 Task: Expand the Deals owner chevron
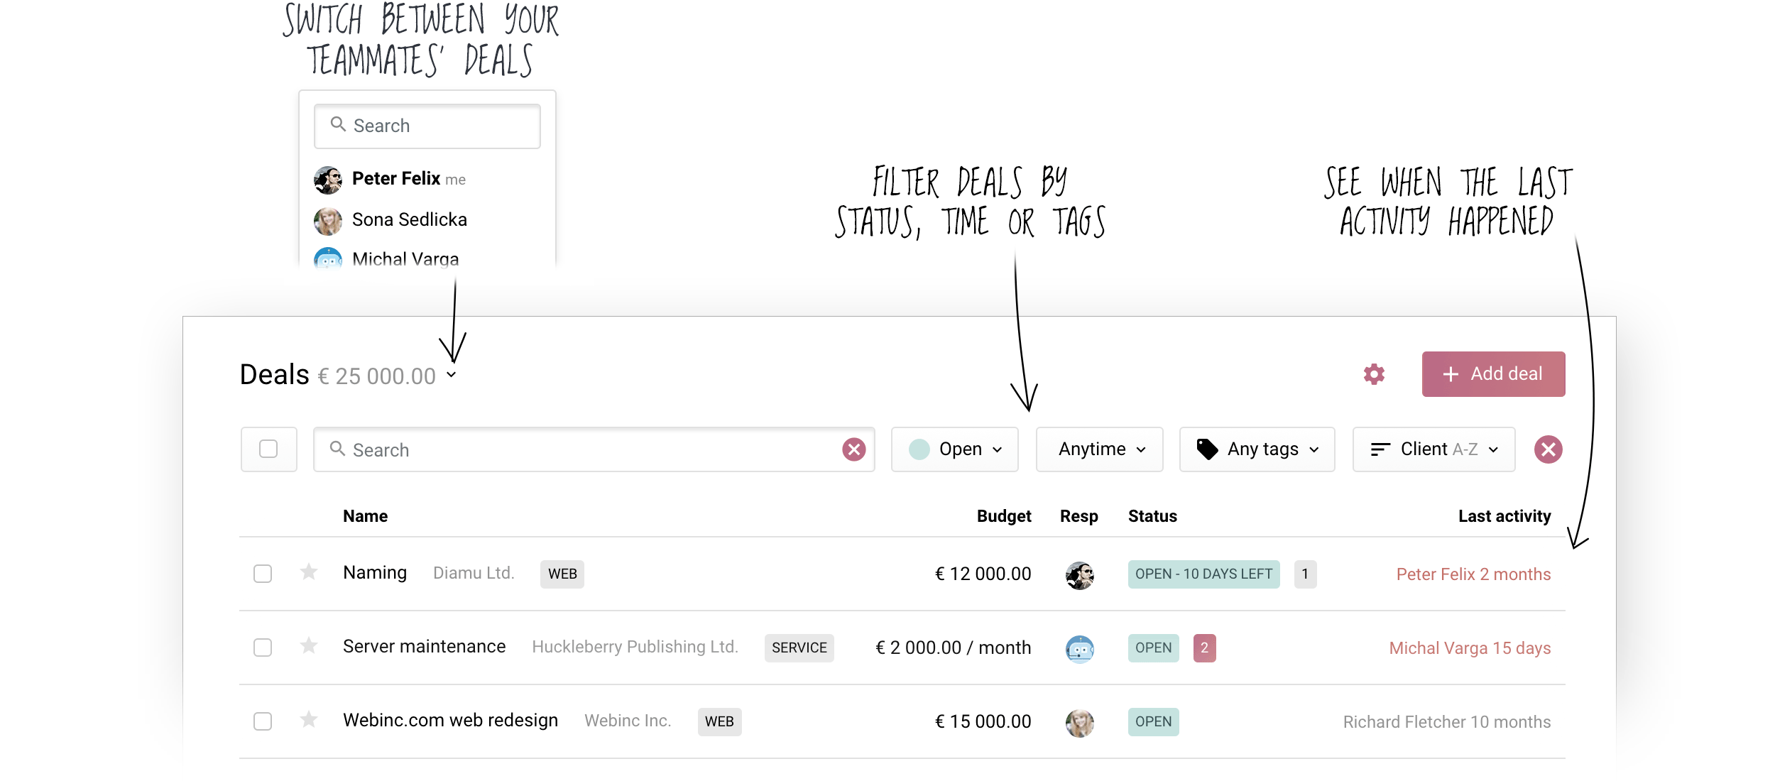click(452, 375)
